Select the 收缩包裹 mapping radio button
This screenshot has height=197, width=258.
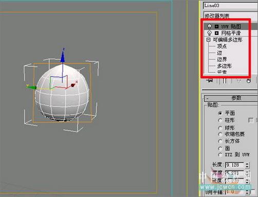coord(220,134)
